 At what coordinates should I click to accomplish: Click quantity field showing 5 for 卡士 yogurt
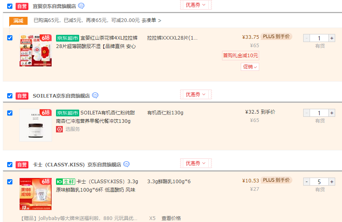tap(319, 182)
